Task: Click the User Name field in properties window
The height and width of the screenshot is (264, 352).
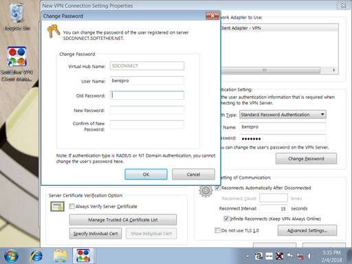Action: coord(283,126)
